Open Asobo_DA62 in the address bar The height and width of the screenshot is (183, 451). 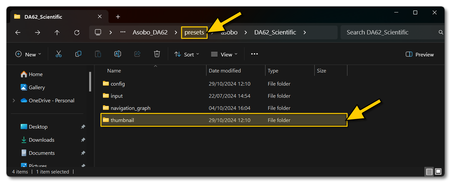pos(150,32)
